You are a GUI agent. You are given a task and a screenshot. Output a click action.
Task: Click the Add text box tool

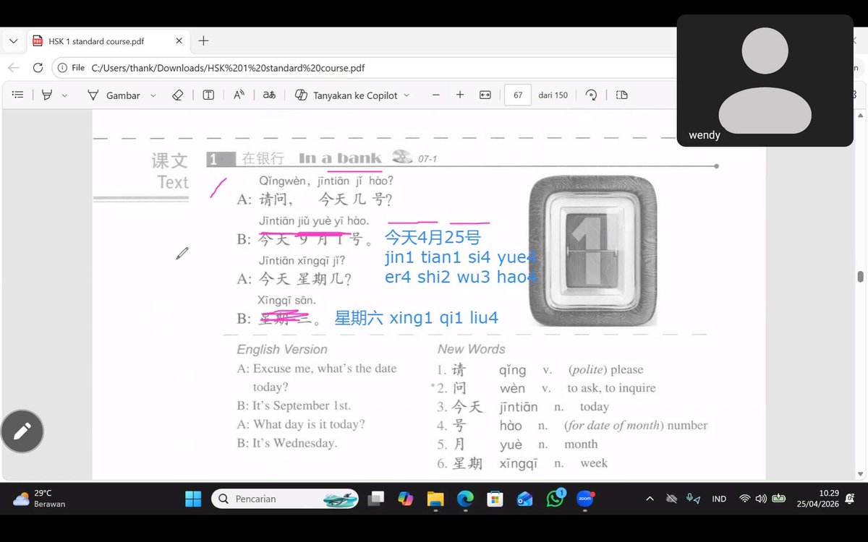pos(208,95)
